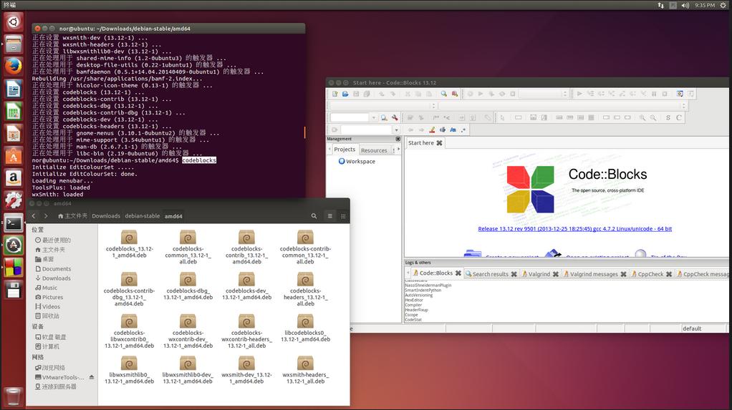Switch file manager to list view
Viewport: 732px width, 410px height.
tap(329, 216)
